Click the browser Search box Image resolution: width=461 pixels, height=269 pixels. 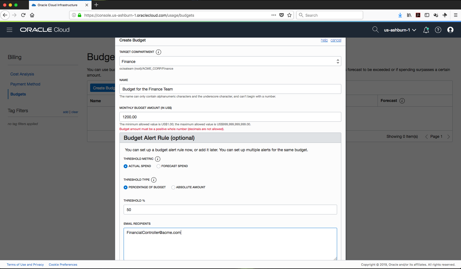(x=330, y=15)
